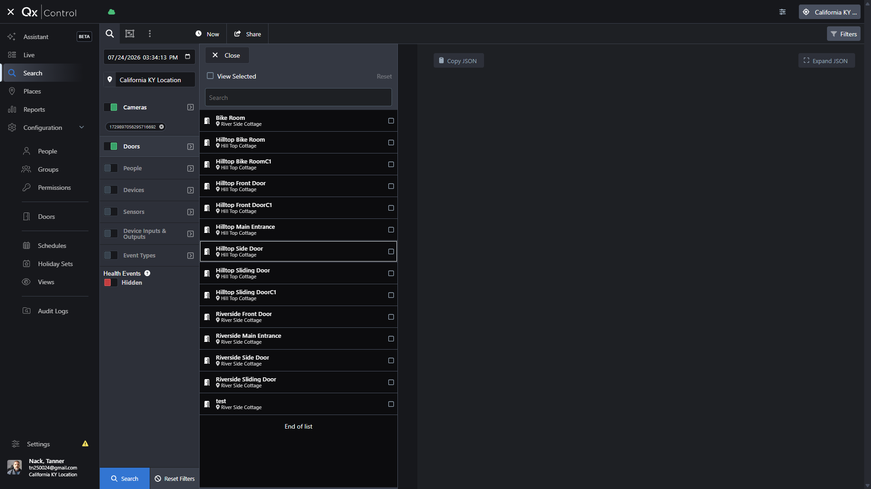Click the door list Search input field
Screen dimensions: 871x489
pos(298,98)
